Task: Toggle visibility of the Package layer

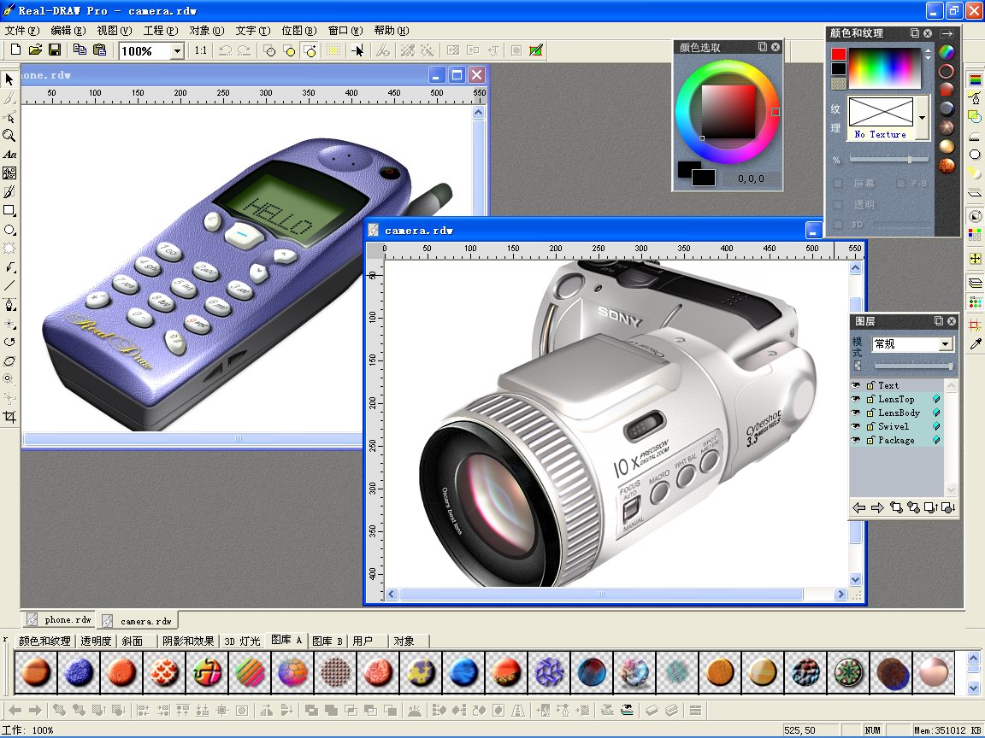Action: pos(856,441)
